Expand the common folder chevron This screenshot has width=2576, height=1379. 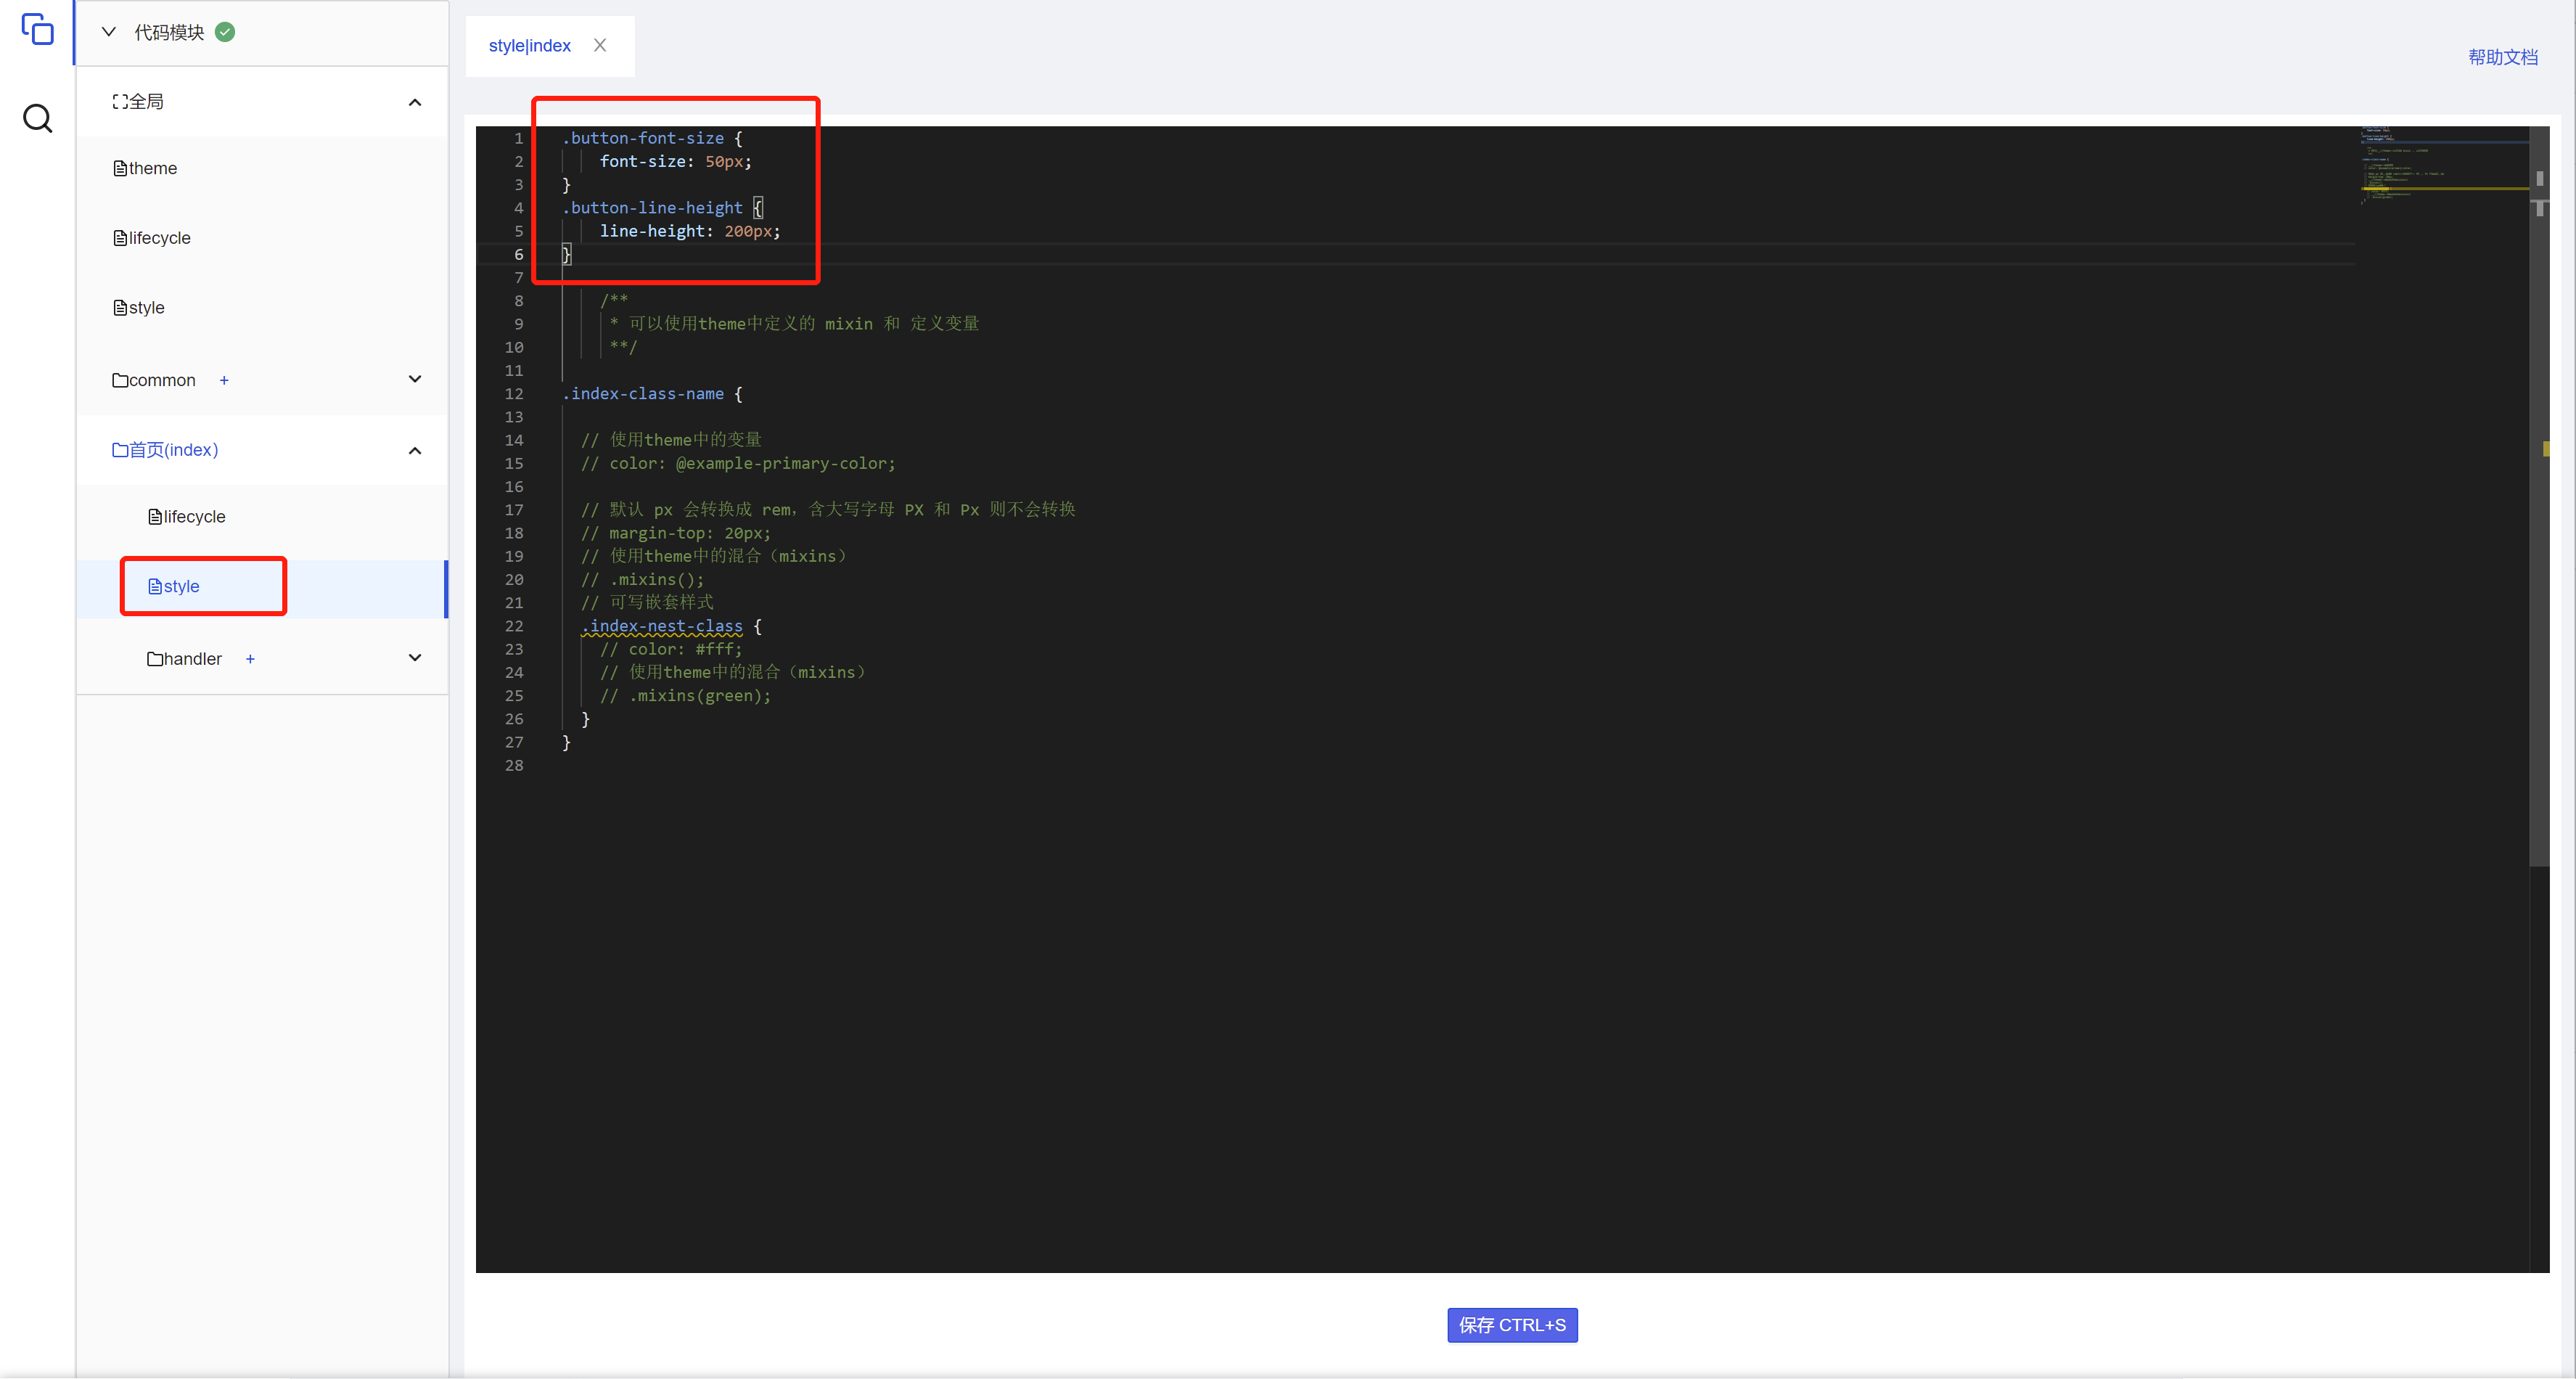(415, 379)
